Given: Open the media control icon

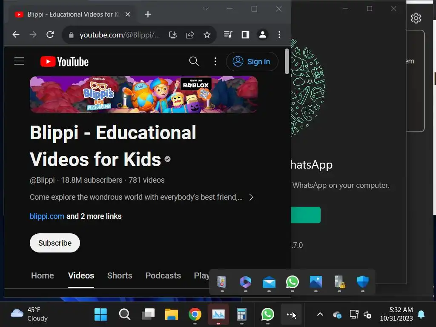Looking at the screenshot, I should pyautogui.click(x=228, y=34).
